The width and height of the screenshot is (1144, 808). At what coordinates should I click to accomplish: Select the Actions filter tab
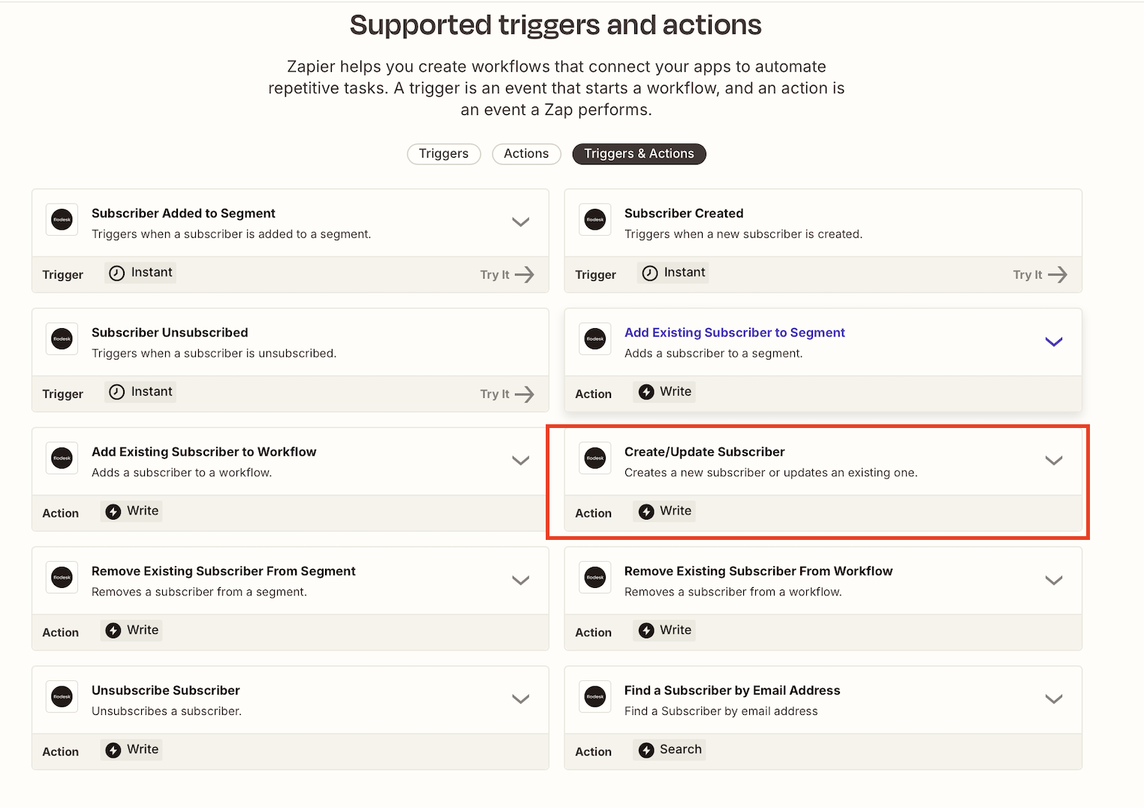click(526, 154)
